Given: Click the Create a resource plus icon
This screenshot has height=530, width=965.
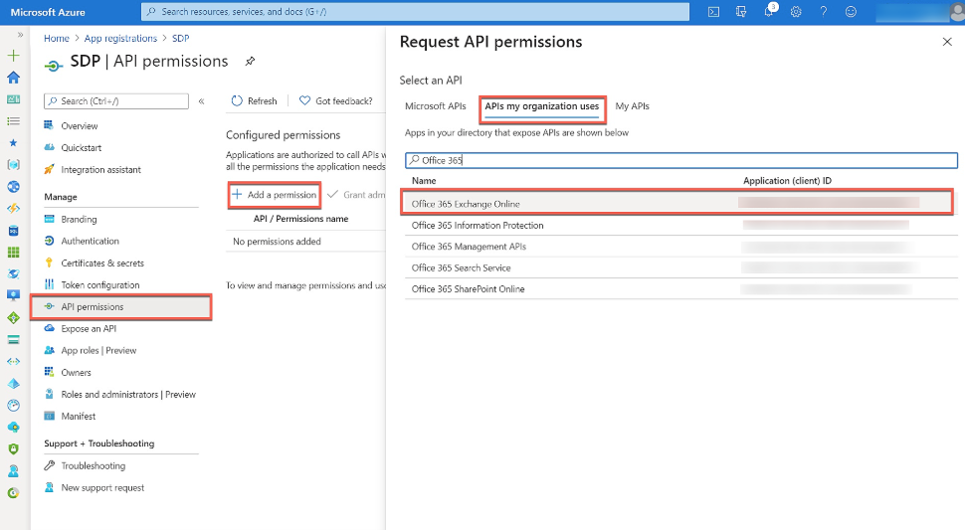Looking at the screenshot, I should pyautogui.click(x=13, y=56).
